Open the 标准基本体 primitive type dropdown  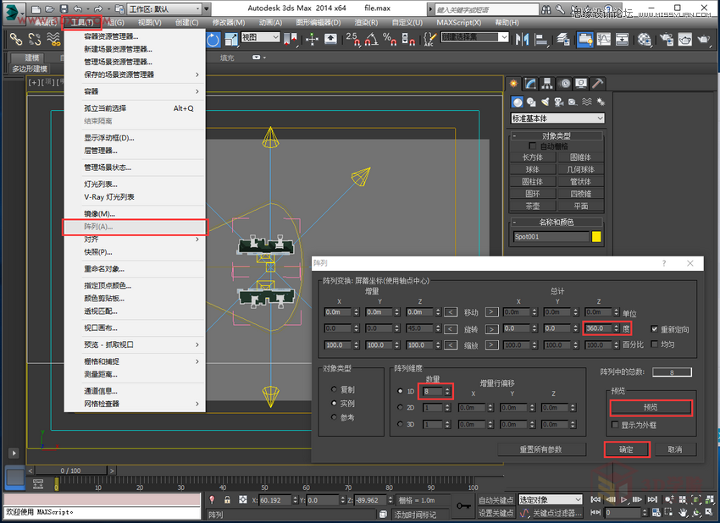click(x=557, y=118)
